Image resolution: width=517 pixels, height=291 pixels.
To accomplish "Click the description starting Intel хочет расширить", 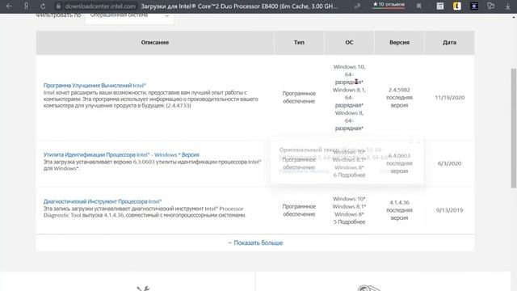I will pos(151,99).
